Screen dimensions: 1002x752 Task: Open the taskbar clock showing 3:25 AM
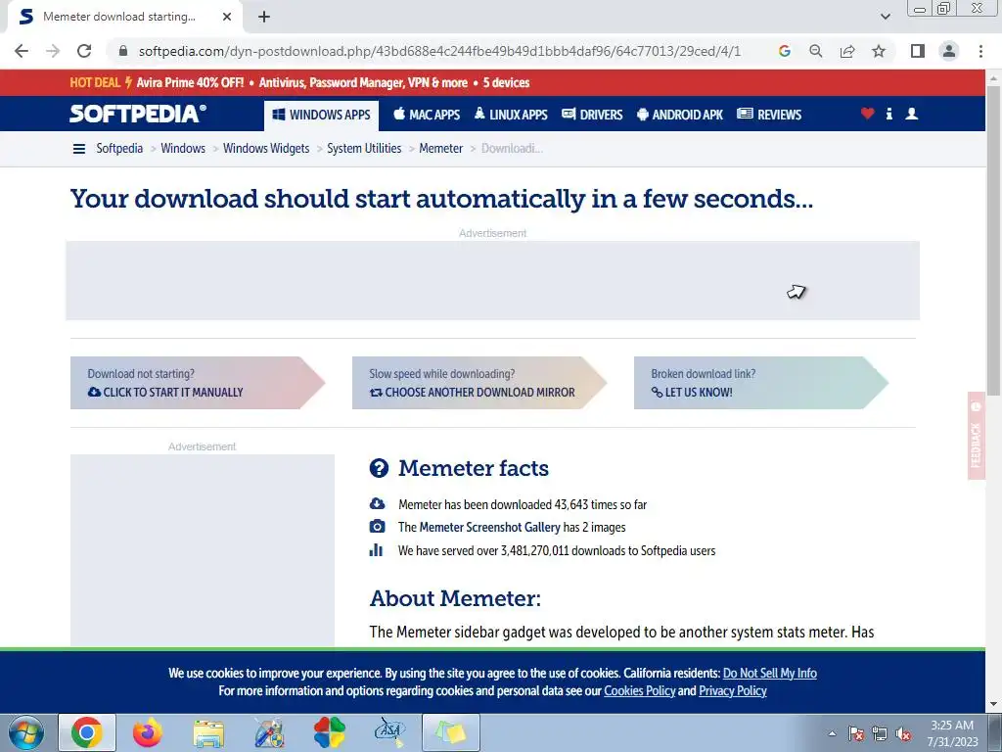pos(953,733)
